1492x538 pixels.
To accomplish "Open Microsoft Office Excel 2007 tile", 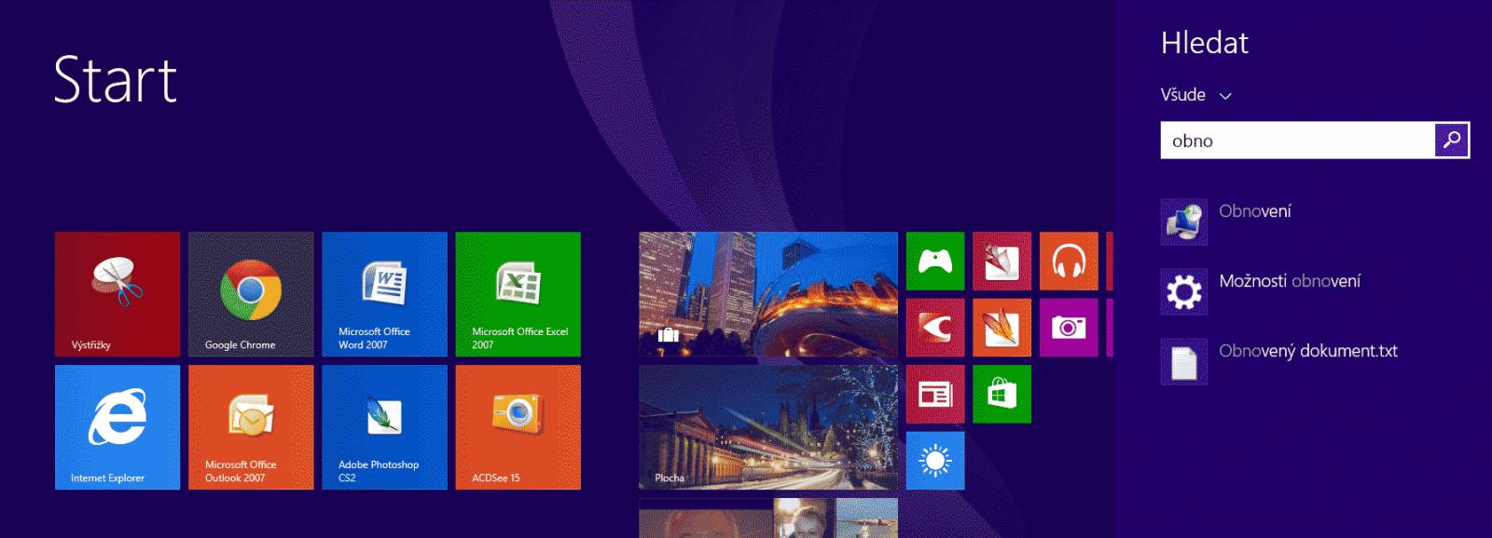I will tap(518, 294).
